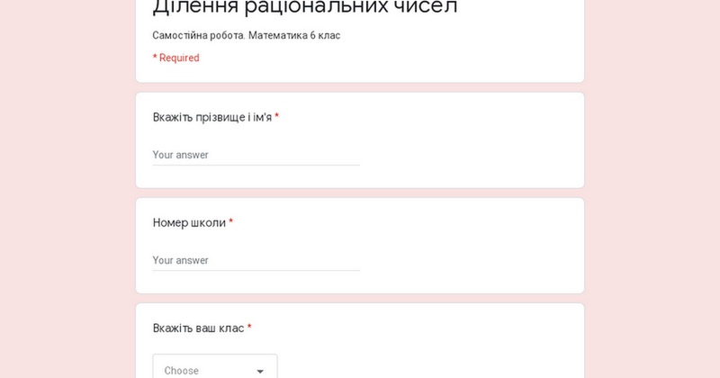Click the question label 'Вкажіть прізвище і ім'я'

click(212, 117)
